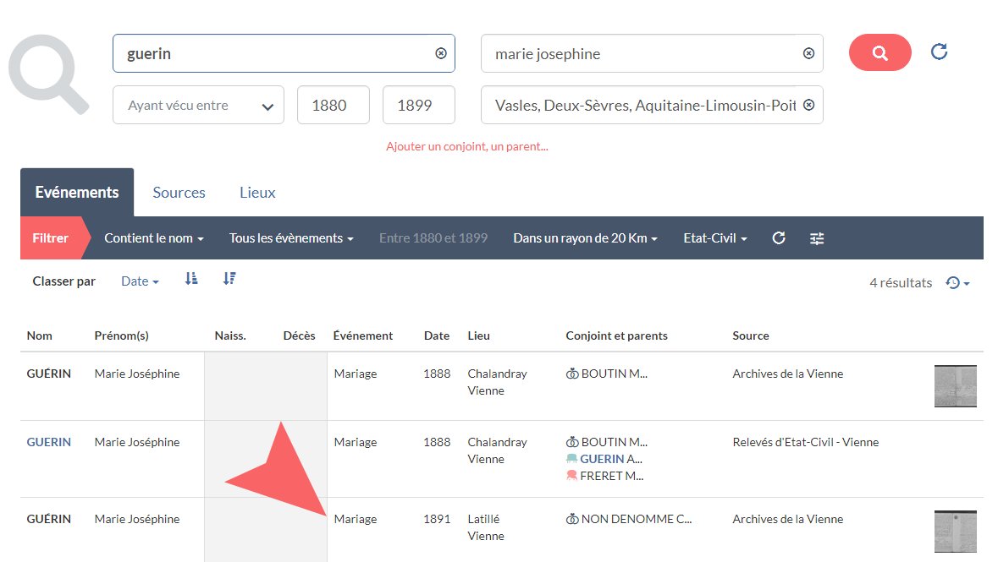This screenshot has width=998, height=562.
Task: Click Ajouter un conjoint, un parent link
Action: 467,146
